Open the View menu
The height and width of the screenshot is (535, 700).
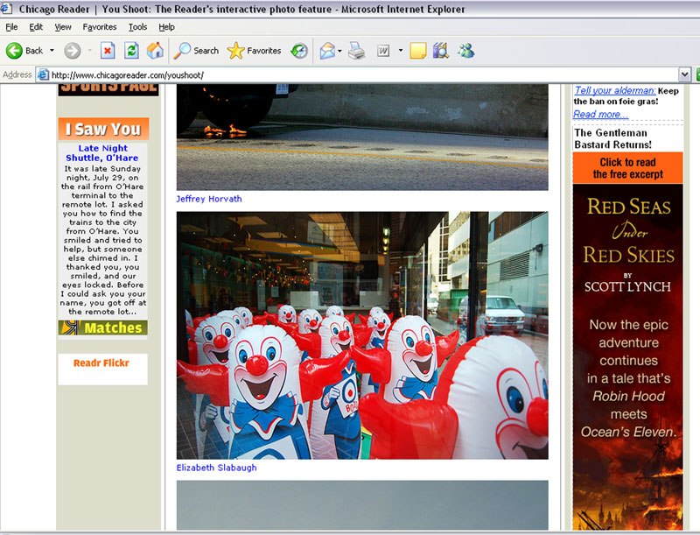tap(63, 27)
